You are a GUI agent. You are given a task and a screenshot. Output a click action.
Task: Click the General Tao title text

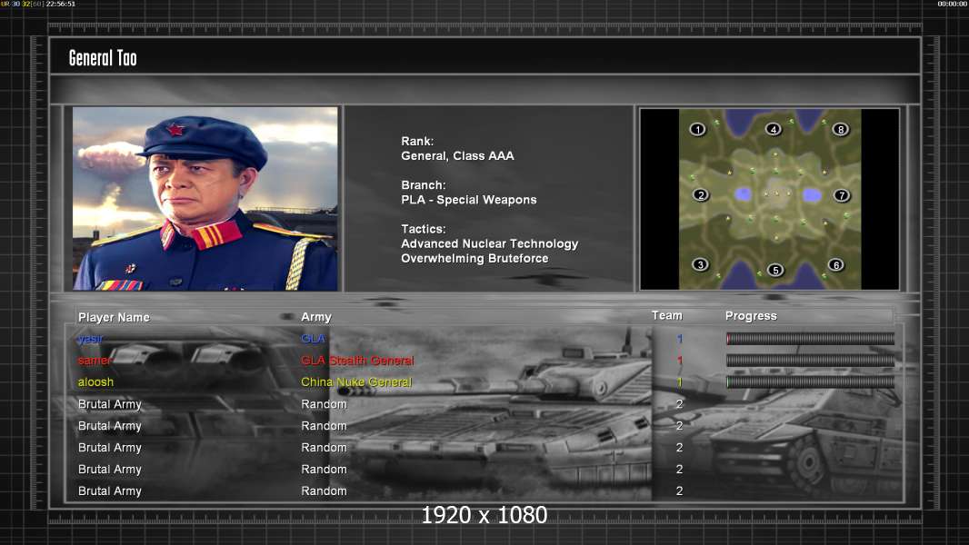pyautogui.click(x=103, y=58)
